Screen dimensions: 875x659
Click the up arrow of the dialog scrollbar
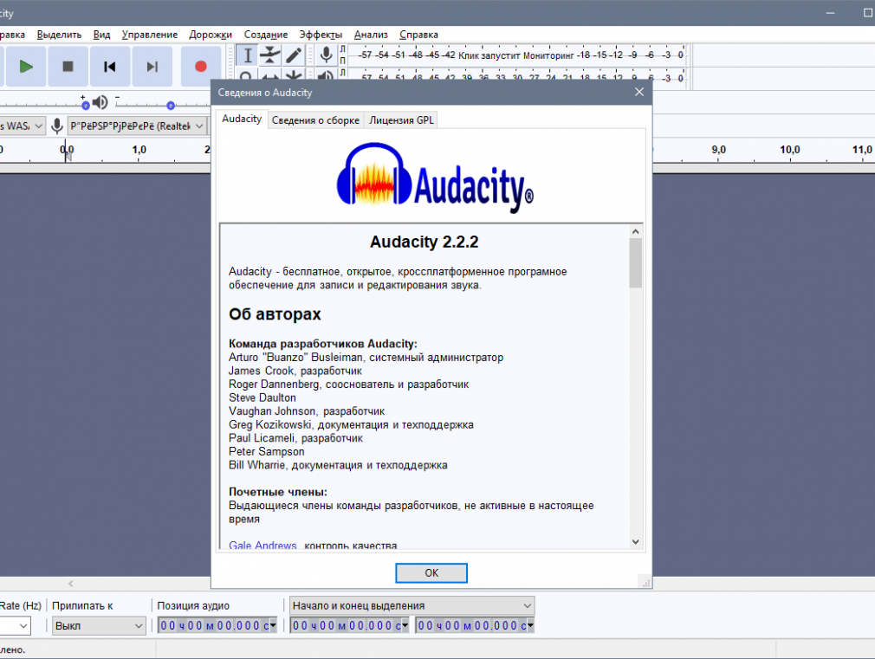pos(636,231)
